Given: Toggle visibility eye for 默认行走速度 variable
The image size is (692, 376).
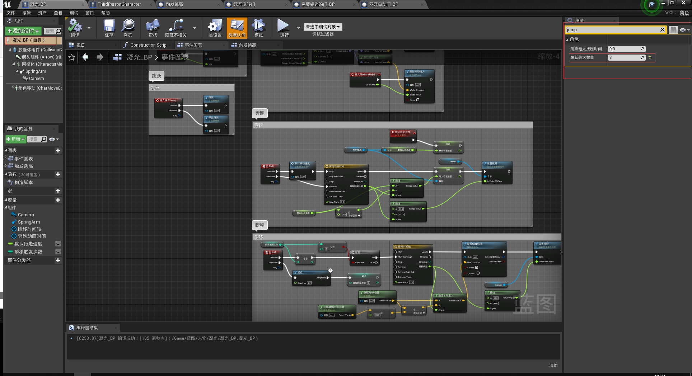Looking at the screenshot, I should 58,244.
